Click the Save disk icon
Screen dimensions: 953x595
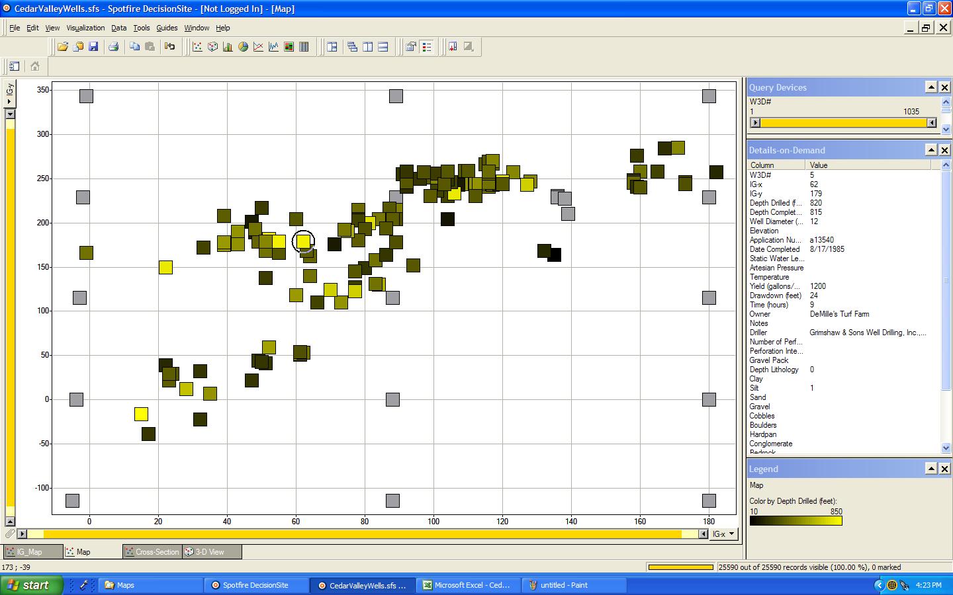(93, 47)
